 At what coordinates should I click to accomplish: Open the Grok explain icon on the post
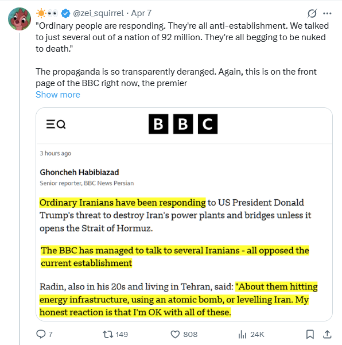(312, 13)
